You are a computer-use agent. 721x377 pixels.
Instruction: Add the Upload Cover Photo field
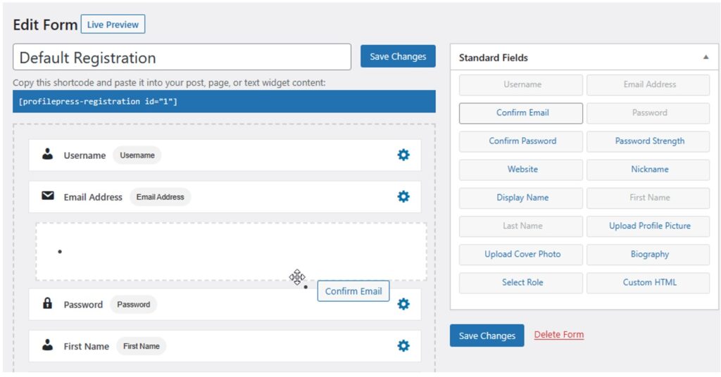click(x=521, y=255)
